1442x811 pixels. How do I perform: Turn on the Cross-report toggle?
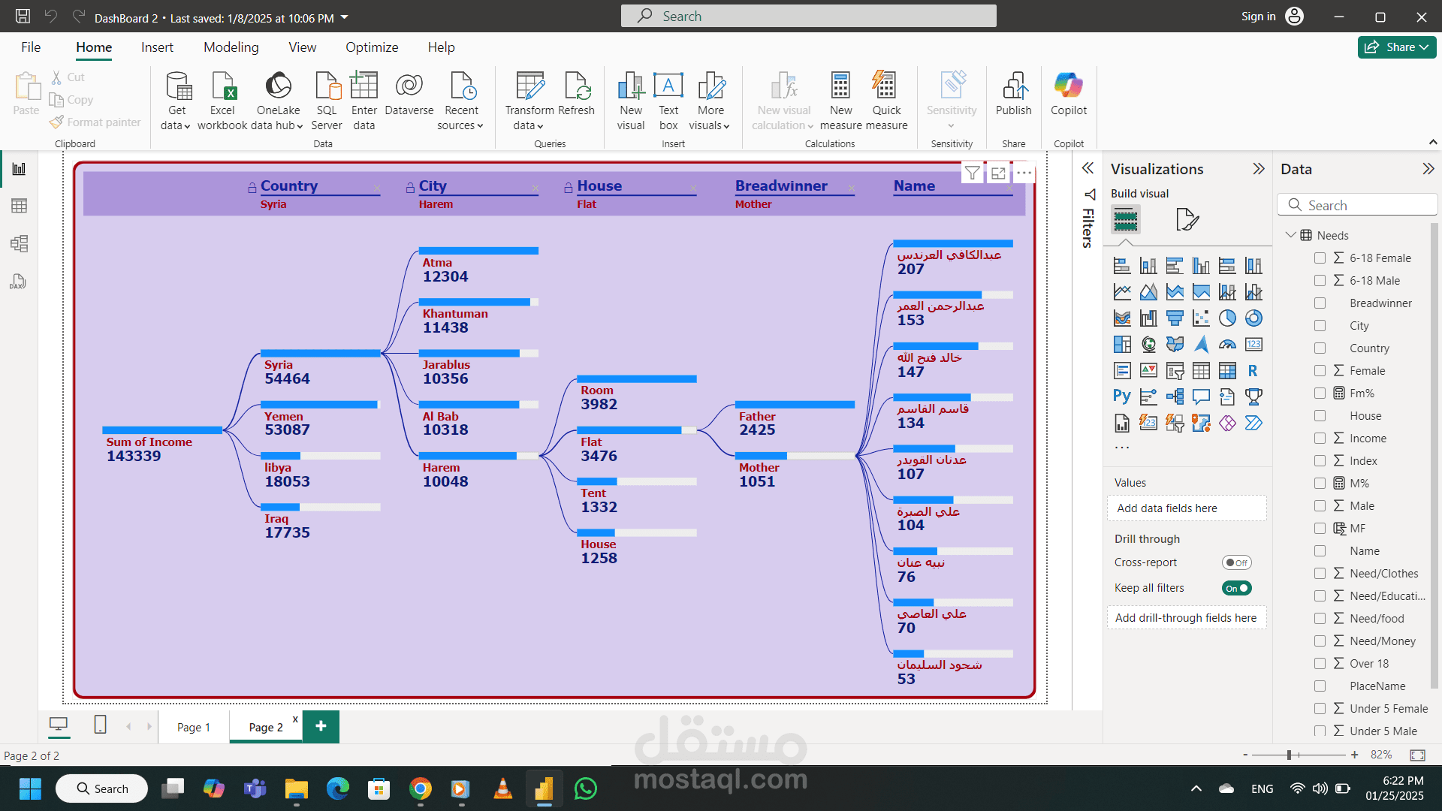tap(1236, 562)
